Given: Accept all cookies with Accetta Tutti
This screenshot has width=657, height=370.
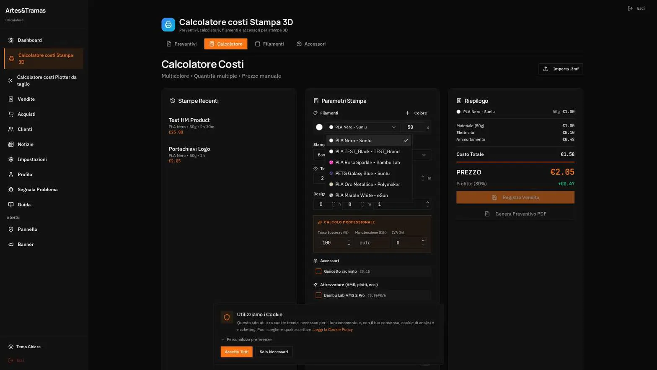Looking at the screenshot, I should [x=236, y=352].
